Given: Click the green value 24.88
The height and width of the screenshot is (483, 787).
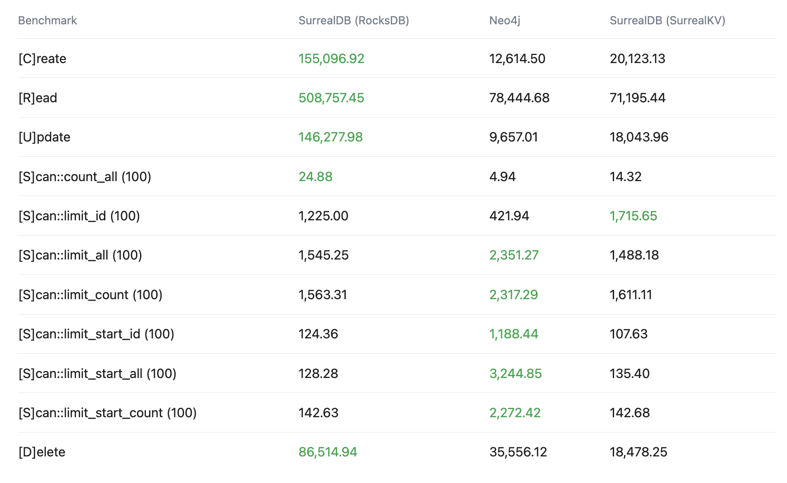Looking at the screenshot, I should [316, 177].
